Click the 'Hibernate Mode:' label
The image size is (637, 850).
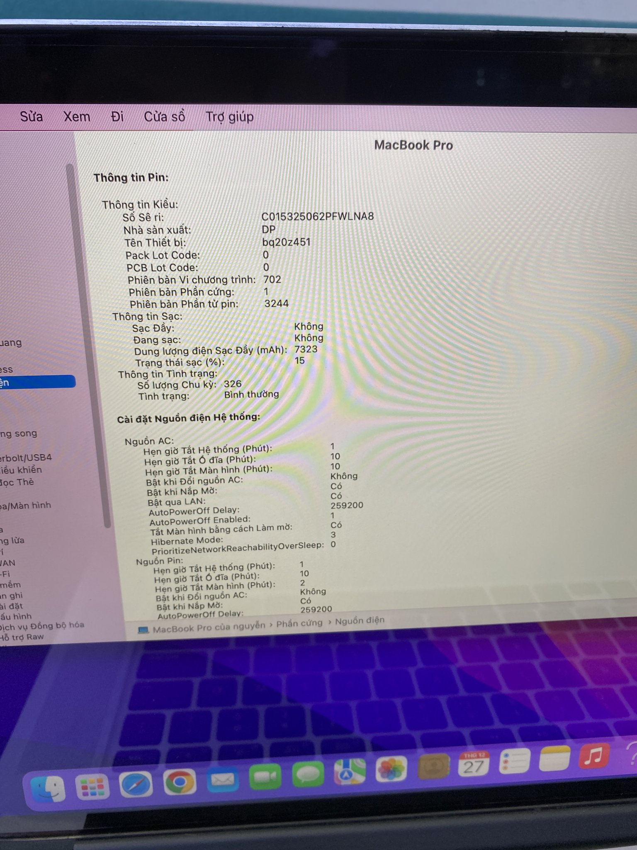pyautogui.click(x=187, y=541)
